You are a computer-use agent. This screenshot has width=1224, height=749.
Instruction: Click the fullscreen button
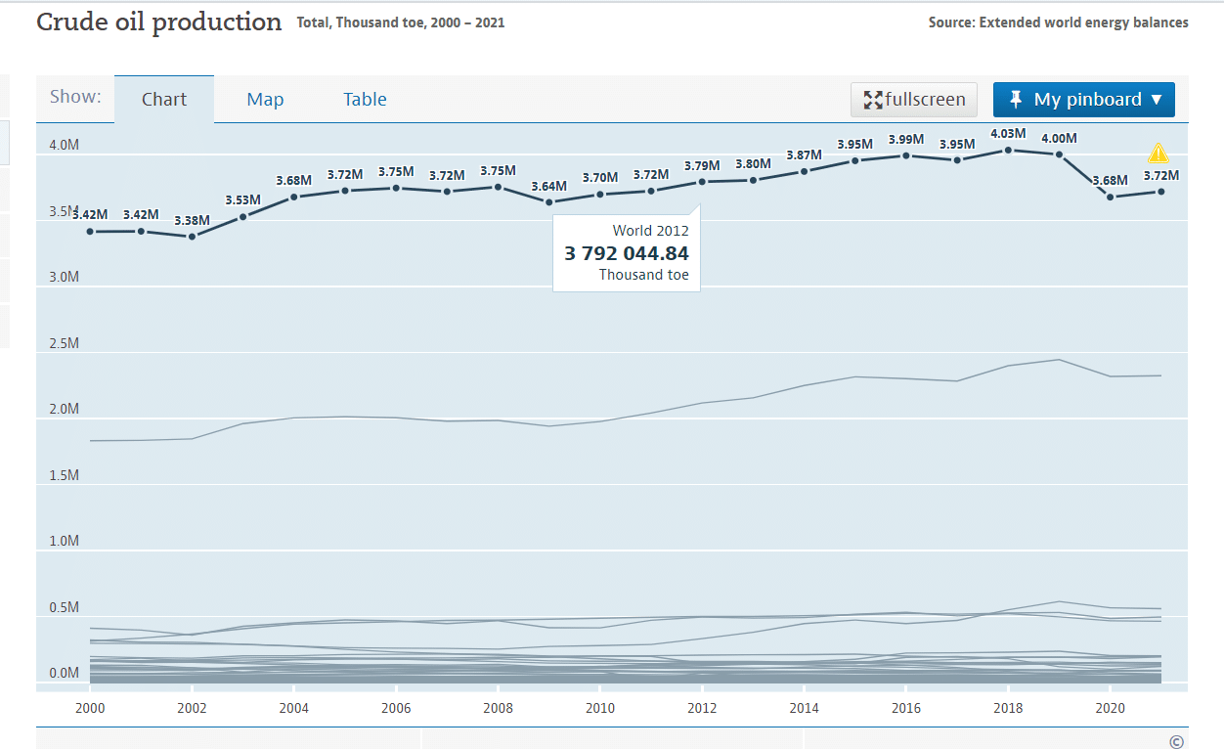point(914,100)
